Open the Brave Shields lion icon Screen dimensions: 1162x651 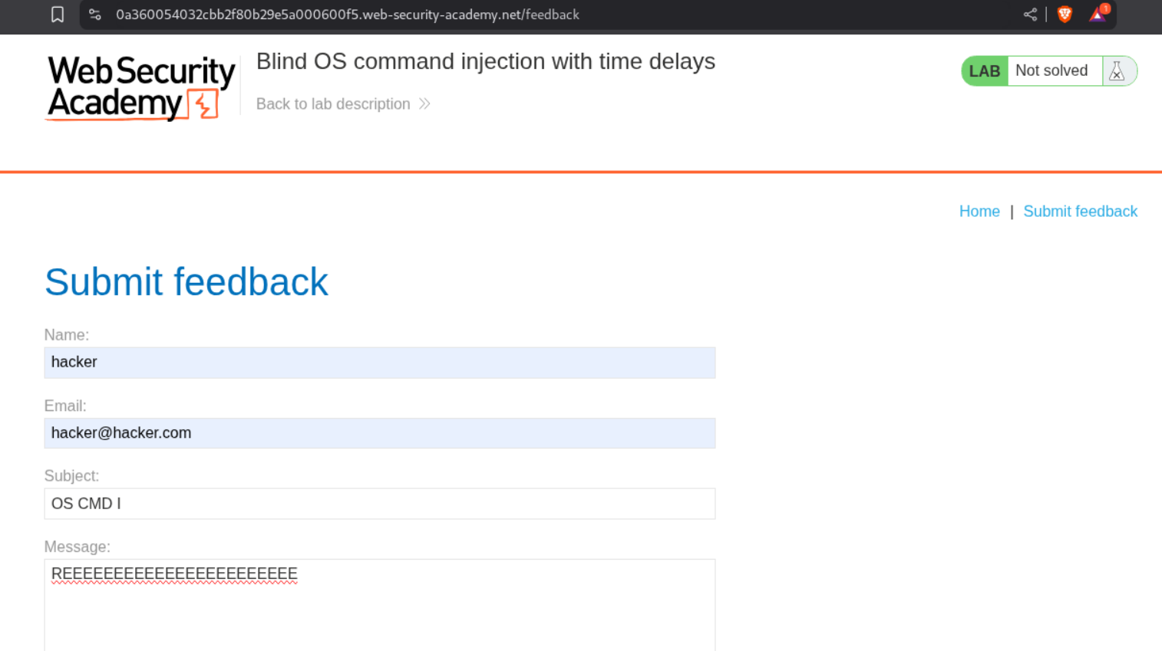(x=1065, y=15)
